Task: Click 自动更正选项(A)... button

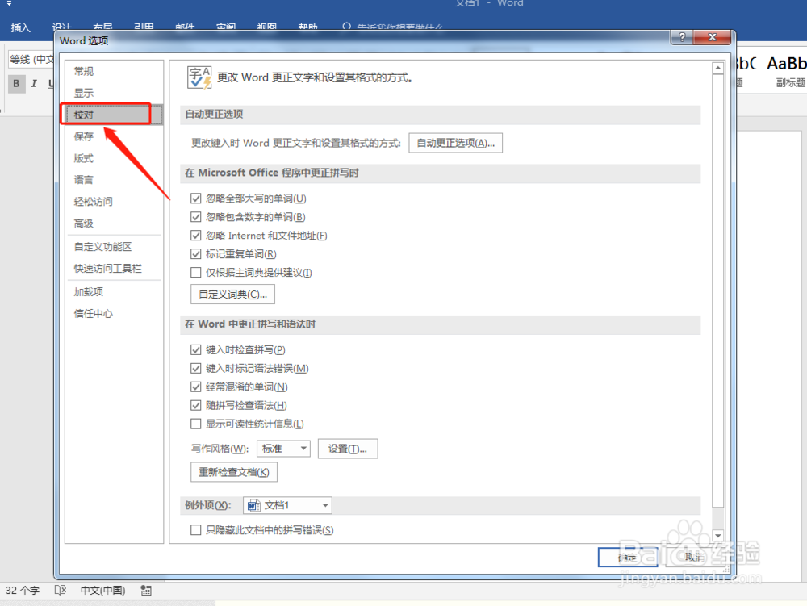Action: pyautogui.click(x=455, y=143)
